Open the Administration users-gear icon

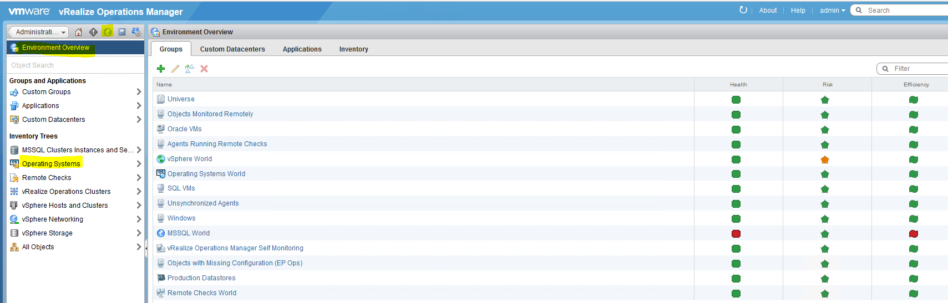136,32
